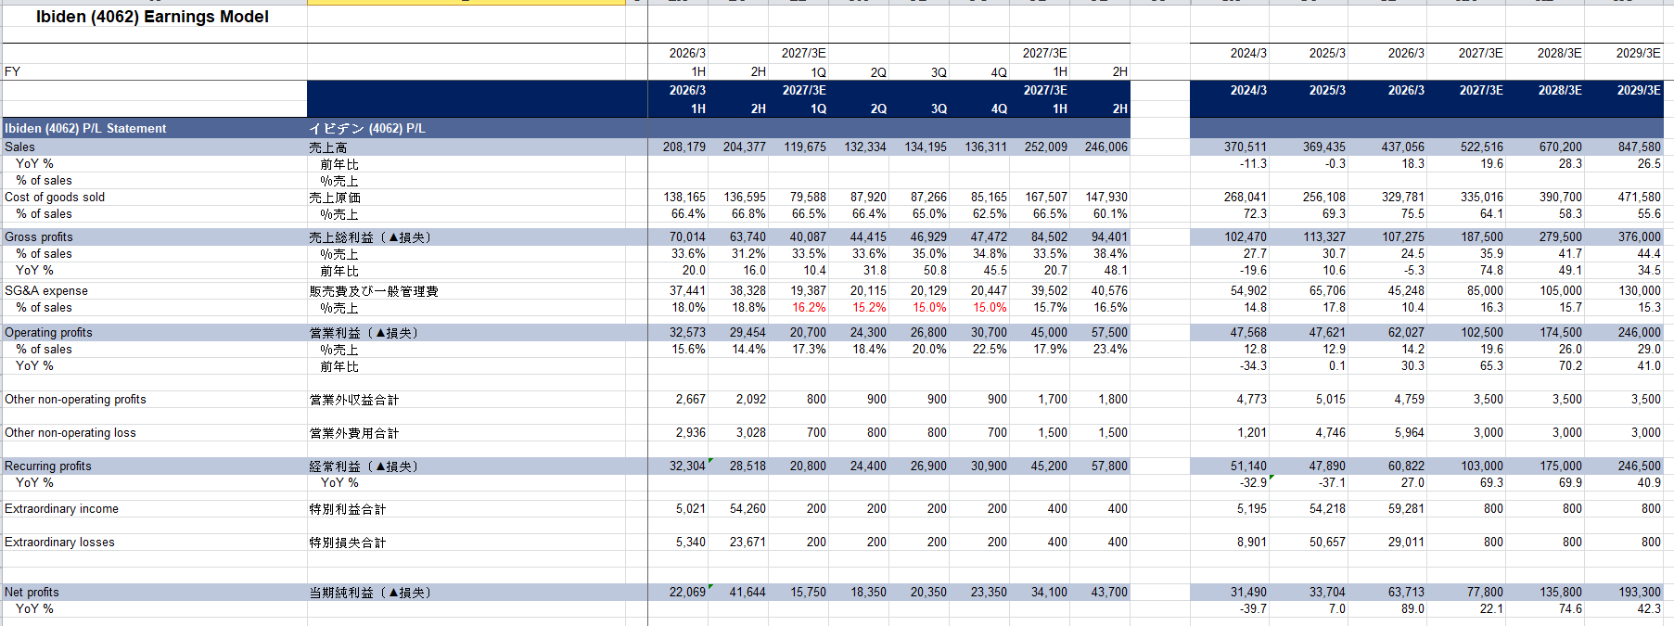
Task: Click the sales value 119,675
Action: pos(804,147)
